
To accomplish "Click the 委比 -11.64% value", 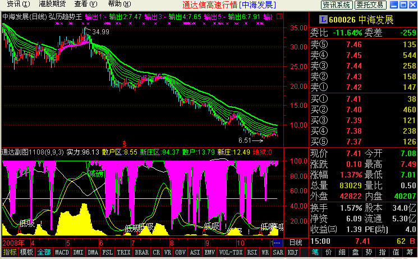I will pyautogui.click(x=347, y=33).
